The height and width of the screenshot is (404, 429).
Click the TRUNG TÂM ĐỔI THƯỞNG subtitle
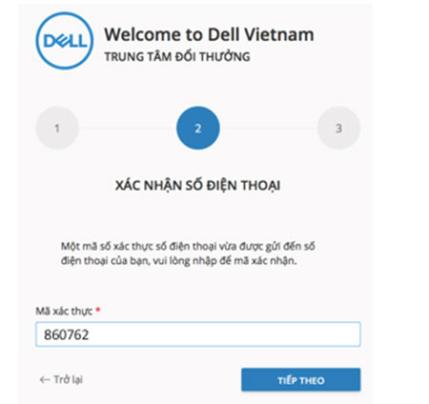tap(177, 56)
